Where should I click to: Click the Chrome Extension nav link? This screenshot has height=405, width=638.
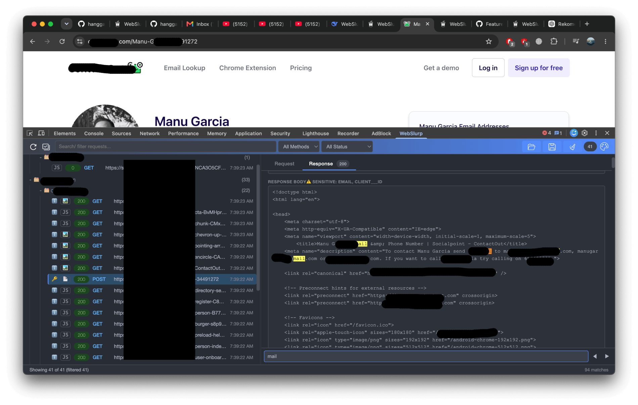tap(247, 68)
